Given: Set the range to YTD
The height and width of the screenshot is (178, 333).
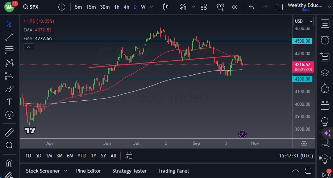Looking at the screenshot, I should [x=82, y=156].
